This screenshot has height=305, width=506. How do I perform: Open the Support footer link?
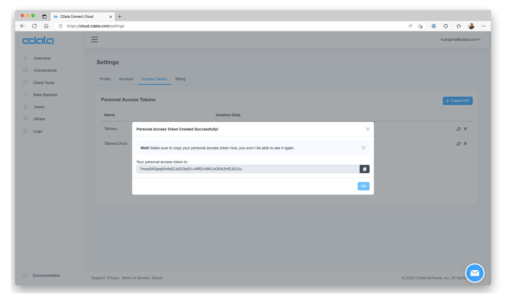point(98,278)
